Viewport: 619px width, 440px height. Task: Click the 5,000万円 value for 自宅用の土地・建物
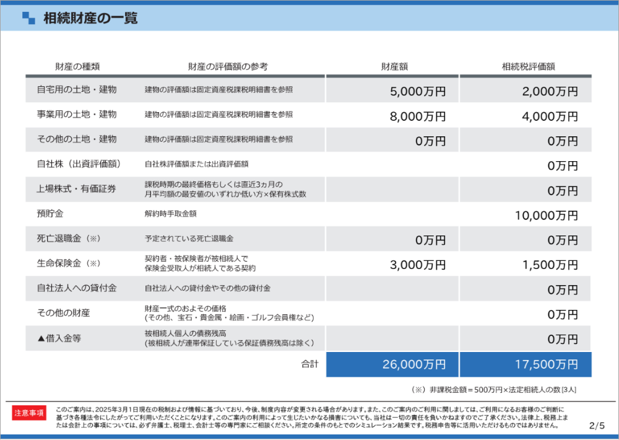(x=418, y=91)
